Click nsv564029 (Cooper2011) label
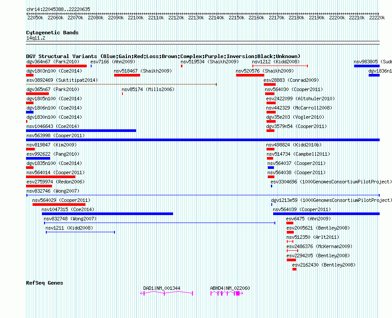 tap(61, 200)
